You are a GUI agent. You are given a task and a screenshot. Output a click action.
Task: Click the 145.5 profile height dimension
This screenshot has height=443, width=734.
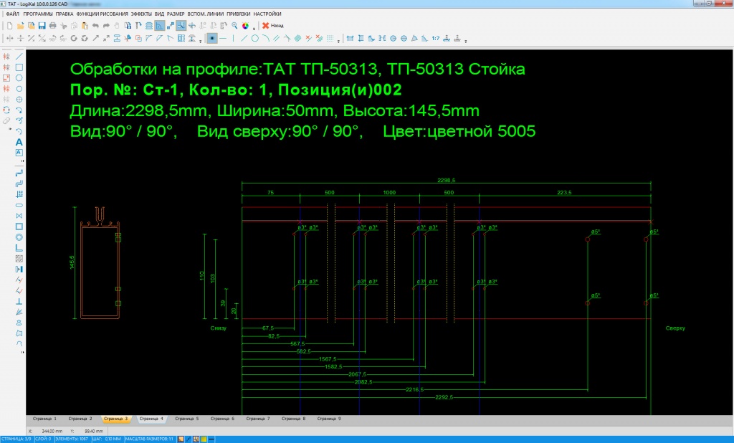click(x=72, y=262)
